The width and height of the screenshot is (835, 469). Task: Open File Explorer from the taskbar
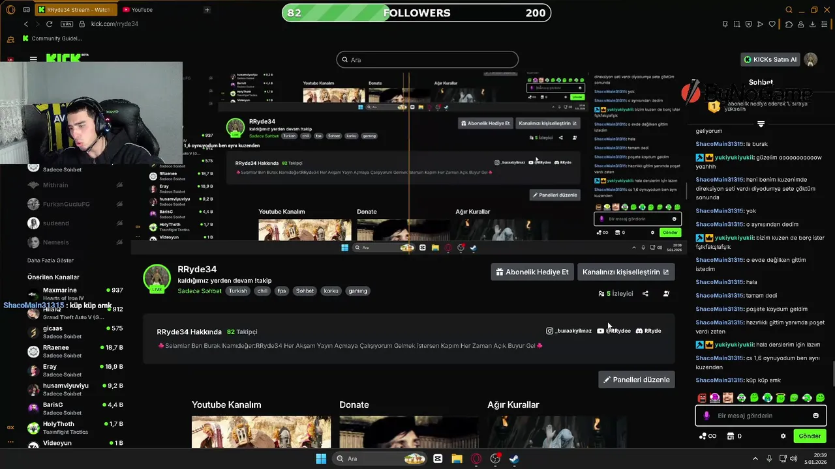[457, 459]
